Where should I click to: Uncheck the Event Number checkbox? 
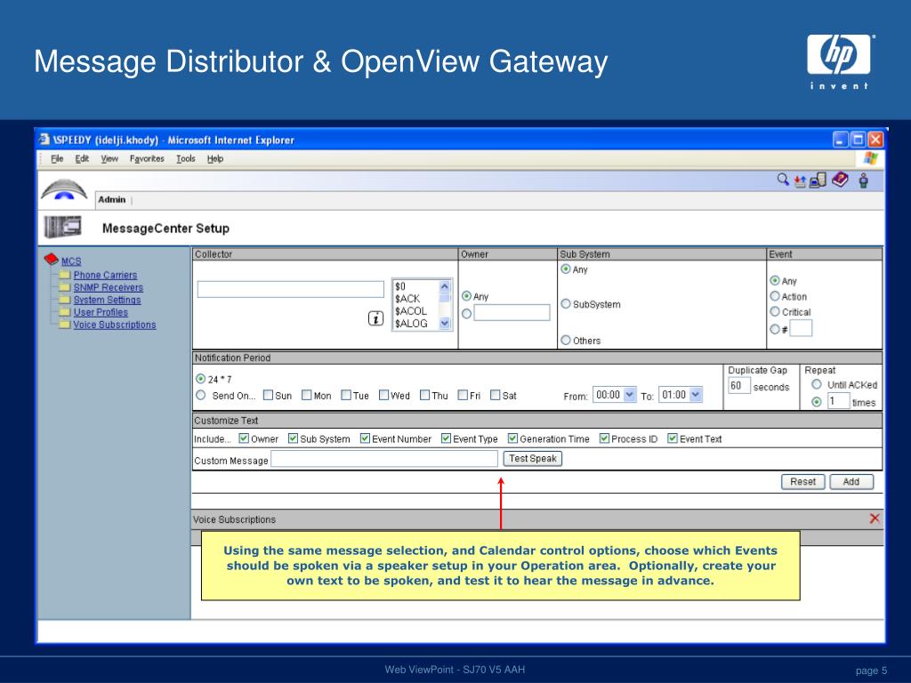365,438
